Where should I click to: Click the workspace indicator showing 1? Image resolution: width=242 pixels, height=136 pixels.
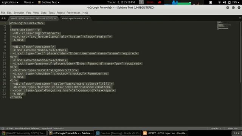pyautogui.click(x=141, y=2)
